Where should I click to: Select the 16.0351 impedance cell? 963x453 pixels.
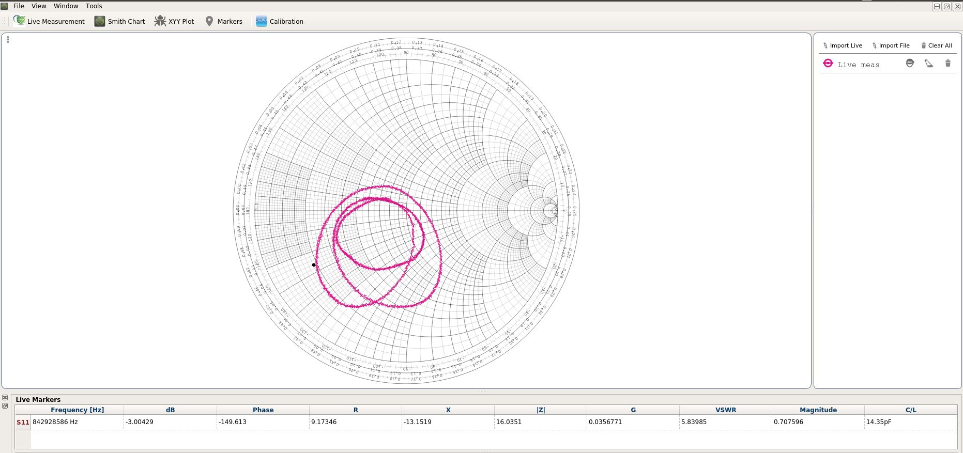(x=541, y=422)
